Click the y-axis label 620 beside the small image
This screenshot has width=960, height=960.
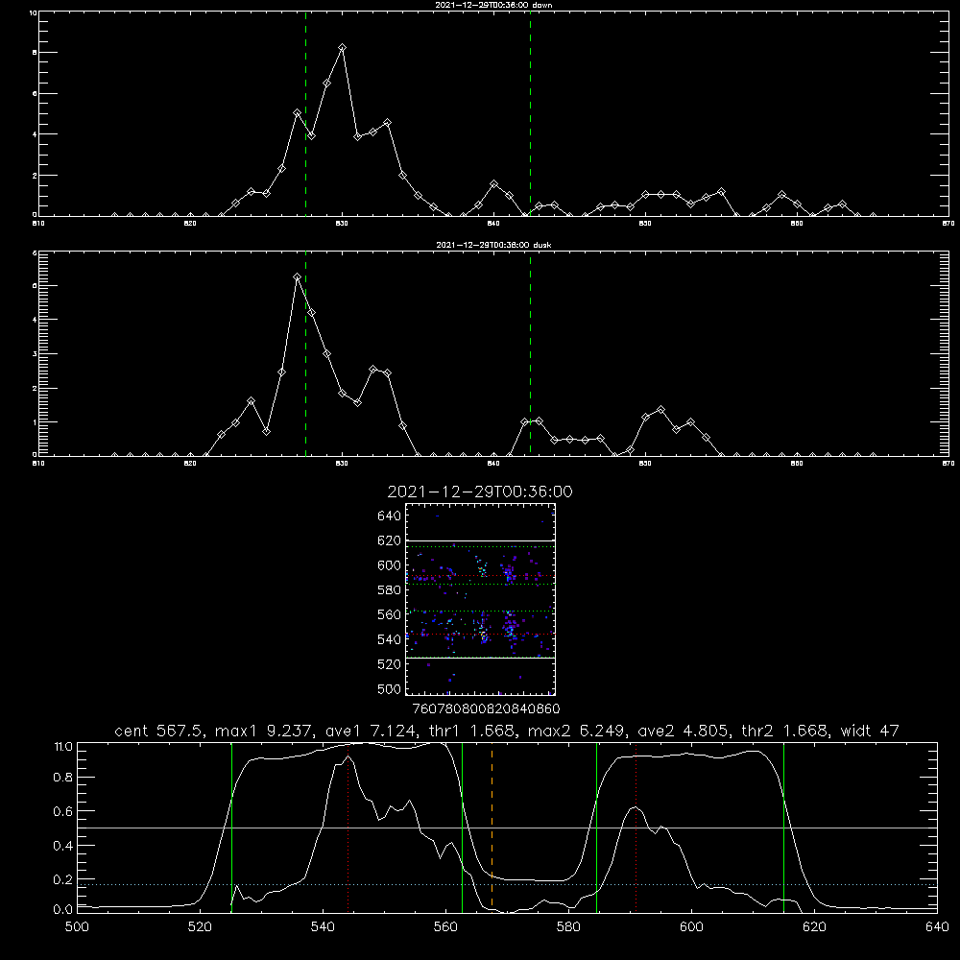pyautogui.click(x=390, y=540)
